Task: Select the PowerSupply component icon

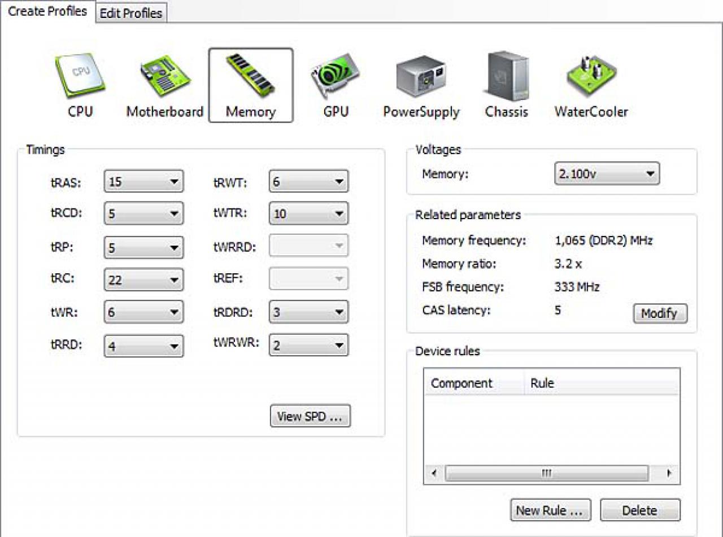Action: tap(421, 85)
